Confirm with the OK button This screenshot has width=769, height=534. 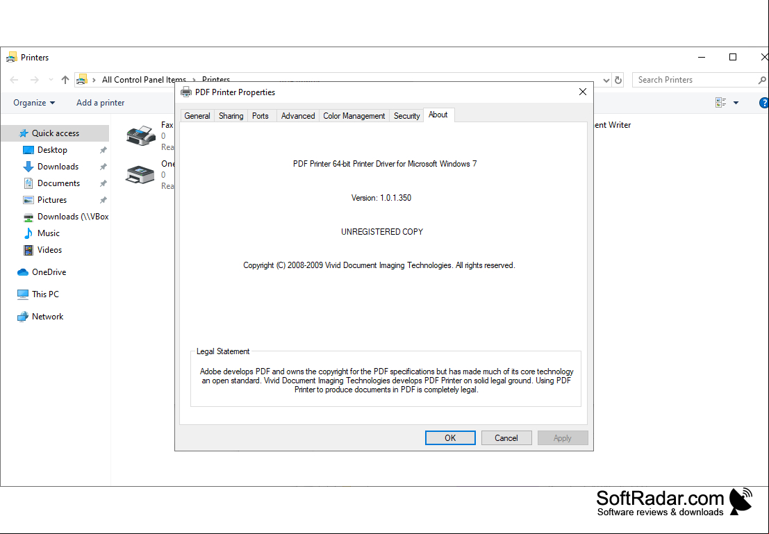450,438
